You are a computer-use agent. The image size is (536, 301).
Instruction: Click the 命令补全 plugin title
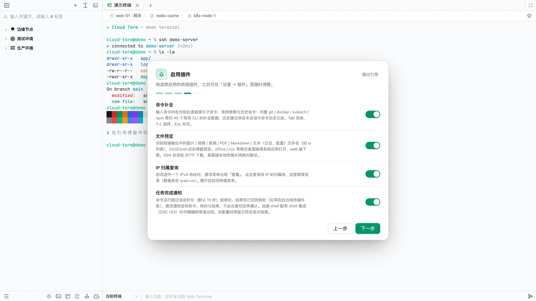coord(164,105)
